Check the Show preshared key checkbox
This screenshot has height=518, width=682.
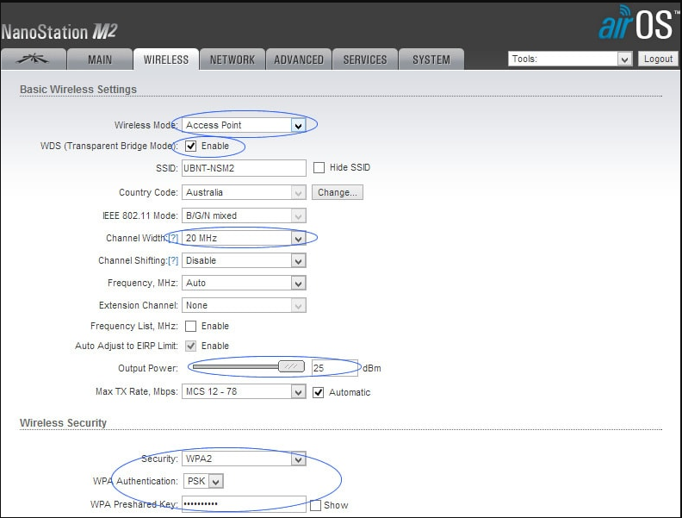[316, 505]
